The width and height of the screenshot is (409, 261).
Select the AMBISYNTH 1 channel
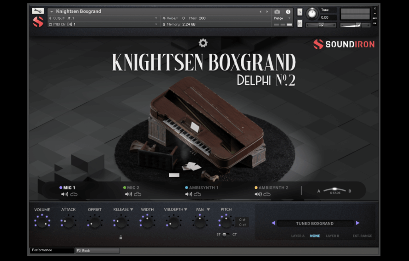tap(202, 188)
